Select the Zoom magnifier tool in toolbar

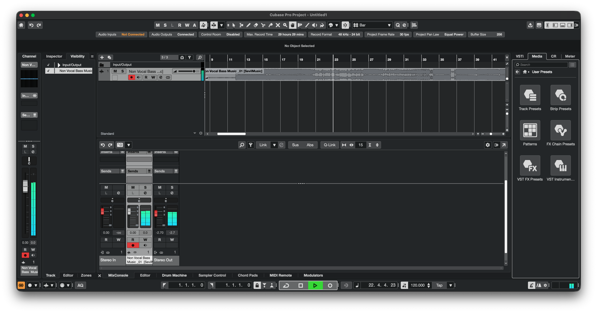(285, 25)
